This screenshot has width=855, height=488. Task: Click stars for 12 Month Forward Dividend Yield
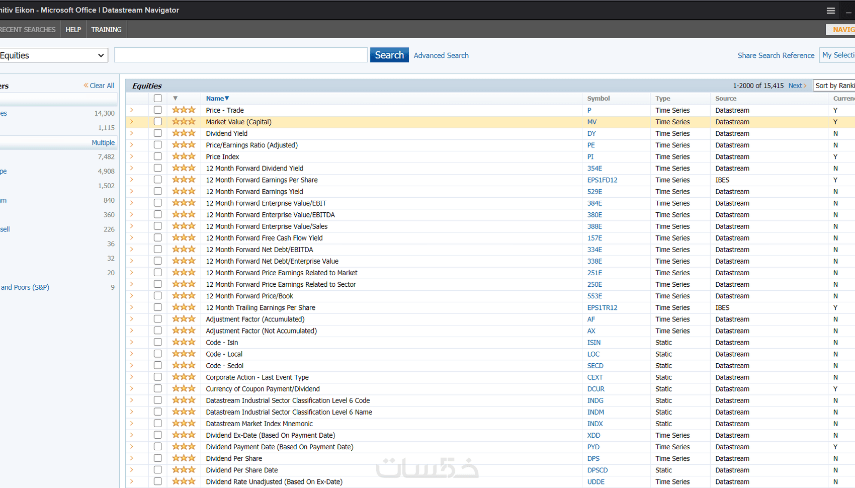184,168
